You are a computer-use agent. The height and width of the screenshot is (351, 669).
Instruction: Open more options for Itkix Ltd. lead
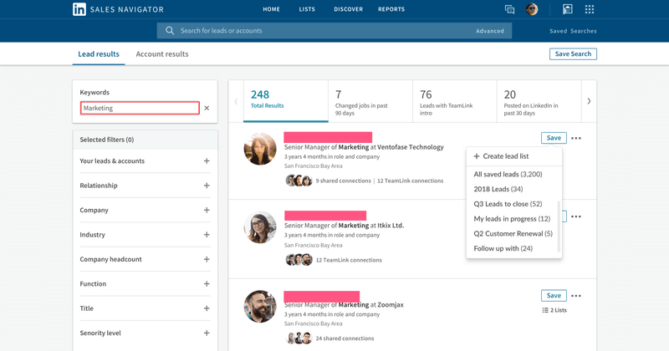pyautogui.click(x=576, y=216)
